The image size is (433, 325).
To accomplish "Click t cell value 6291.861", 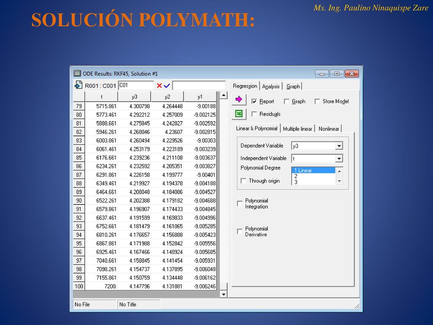I will click(x=101, y=175).
